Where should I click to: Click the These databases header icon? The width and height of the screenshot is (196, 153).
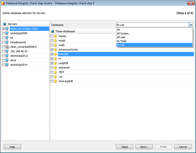pos(53,31)
